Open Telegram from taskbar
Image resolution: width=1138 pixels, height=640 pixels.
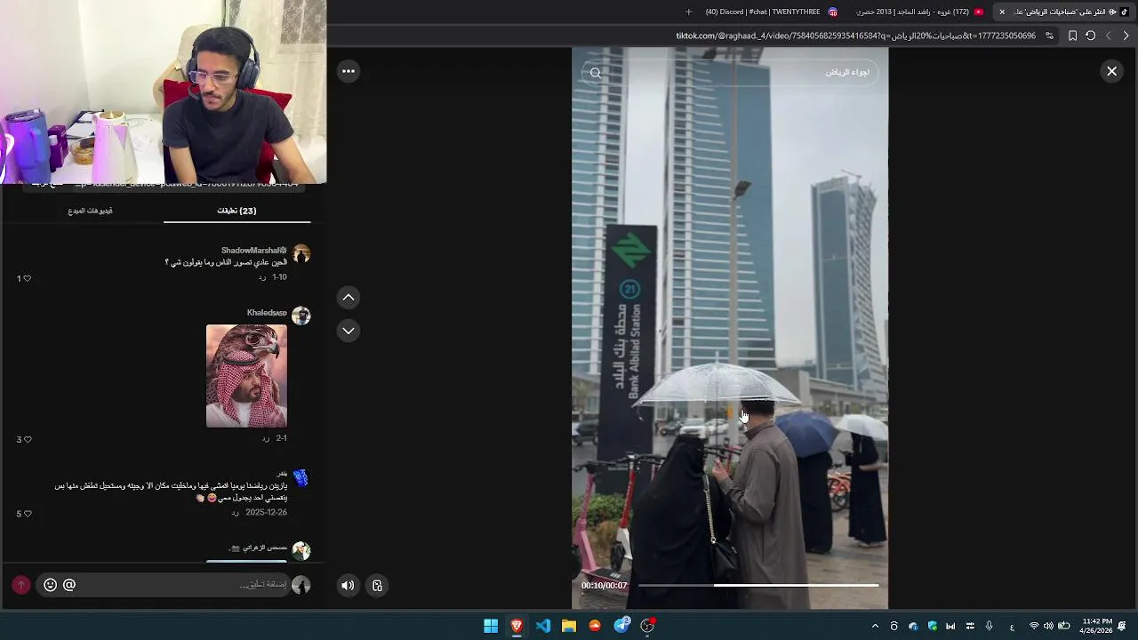[621, 626]
